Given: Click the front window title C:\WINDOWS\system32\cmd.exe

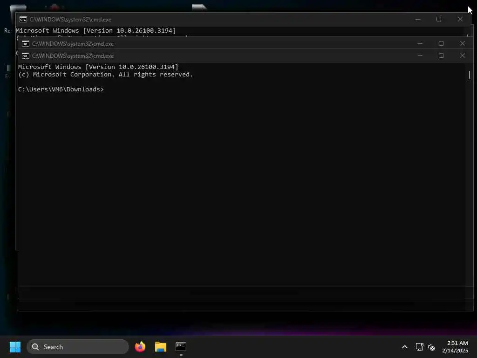Looking at the screenshot, I should click(73, 56).
